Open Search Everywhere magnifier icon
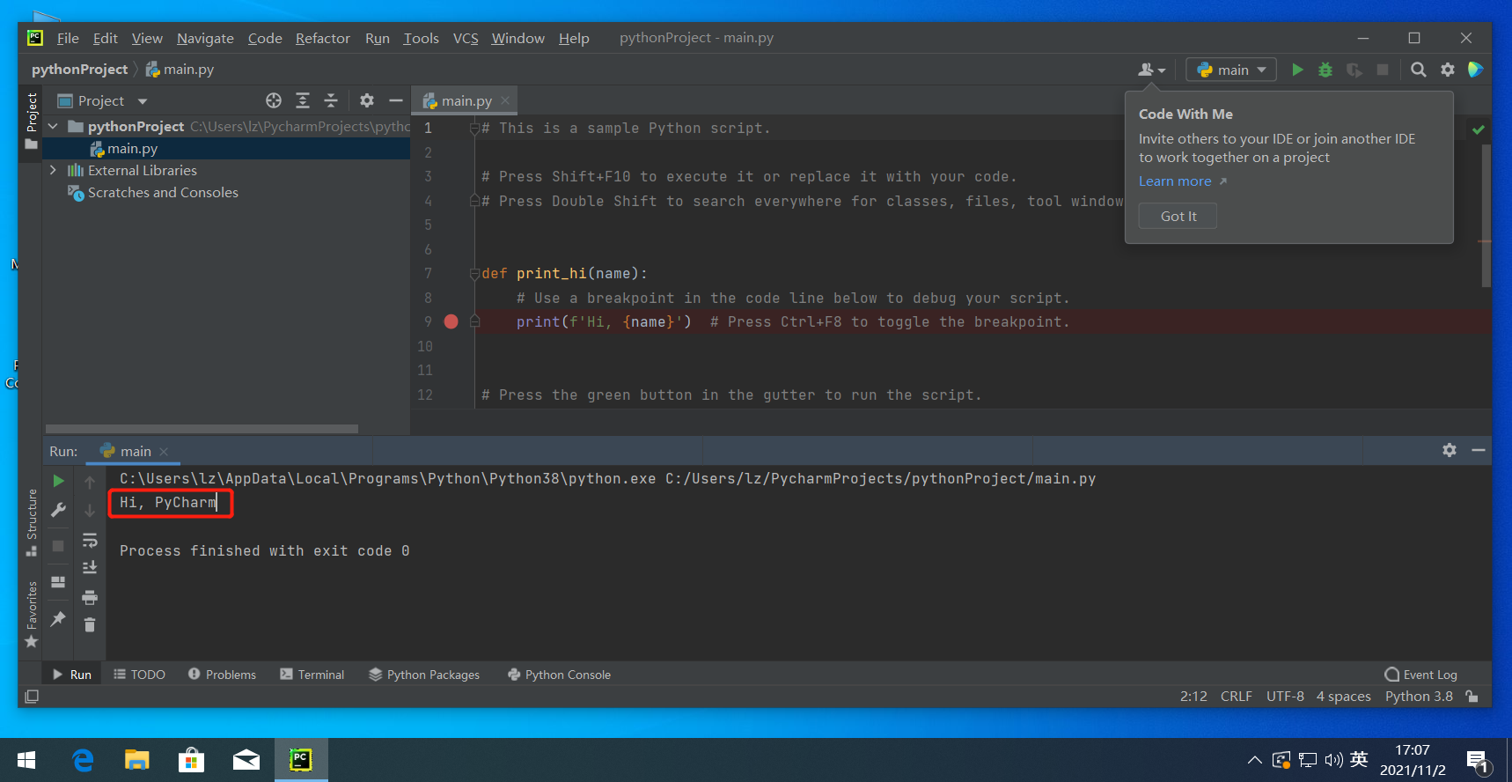1512x782 pixels. coord(1419,70)
